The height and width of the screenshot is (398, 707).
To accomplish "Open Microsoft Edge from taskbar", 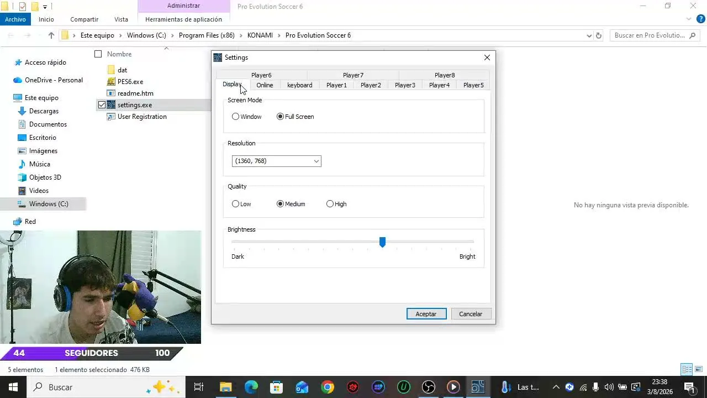I will tap(251, 387).
